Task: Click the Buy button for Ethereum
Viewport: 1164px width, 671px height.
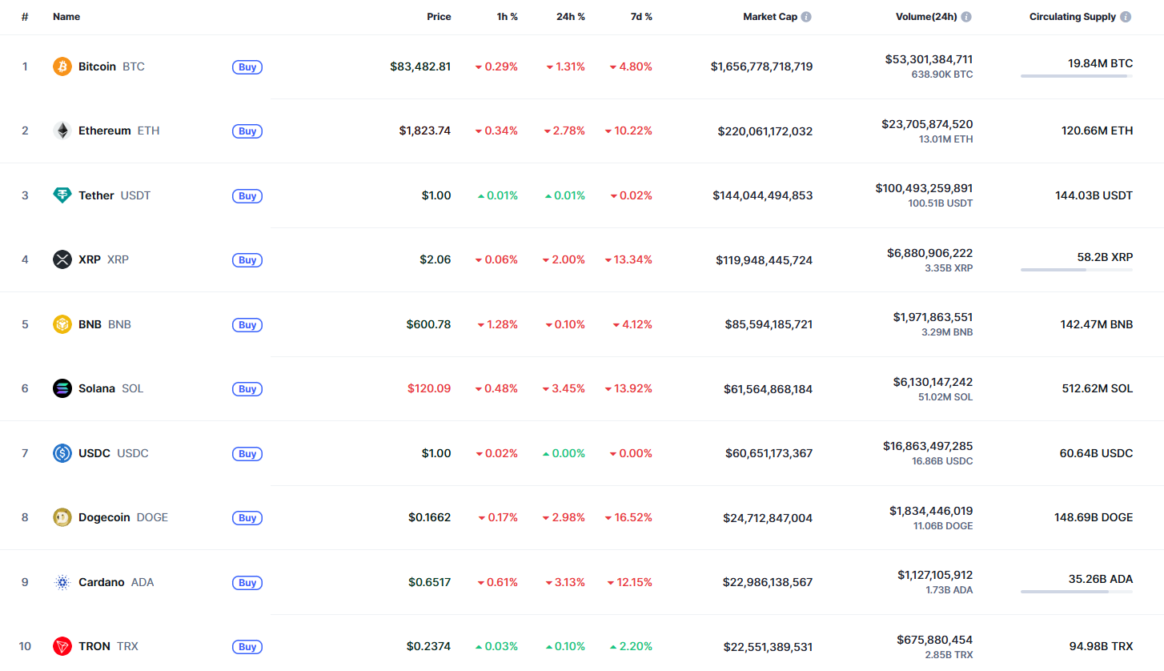Action: tap(247, 131)
